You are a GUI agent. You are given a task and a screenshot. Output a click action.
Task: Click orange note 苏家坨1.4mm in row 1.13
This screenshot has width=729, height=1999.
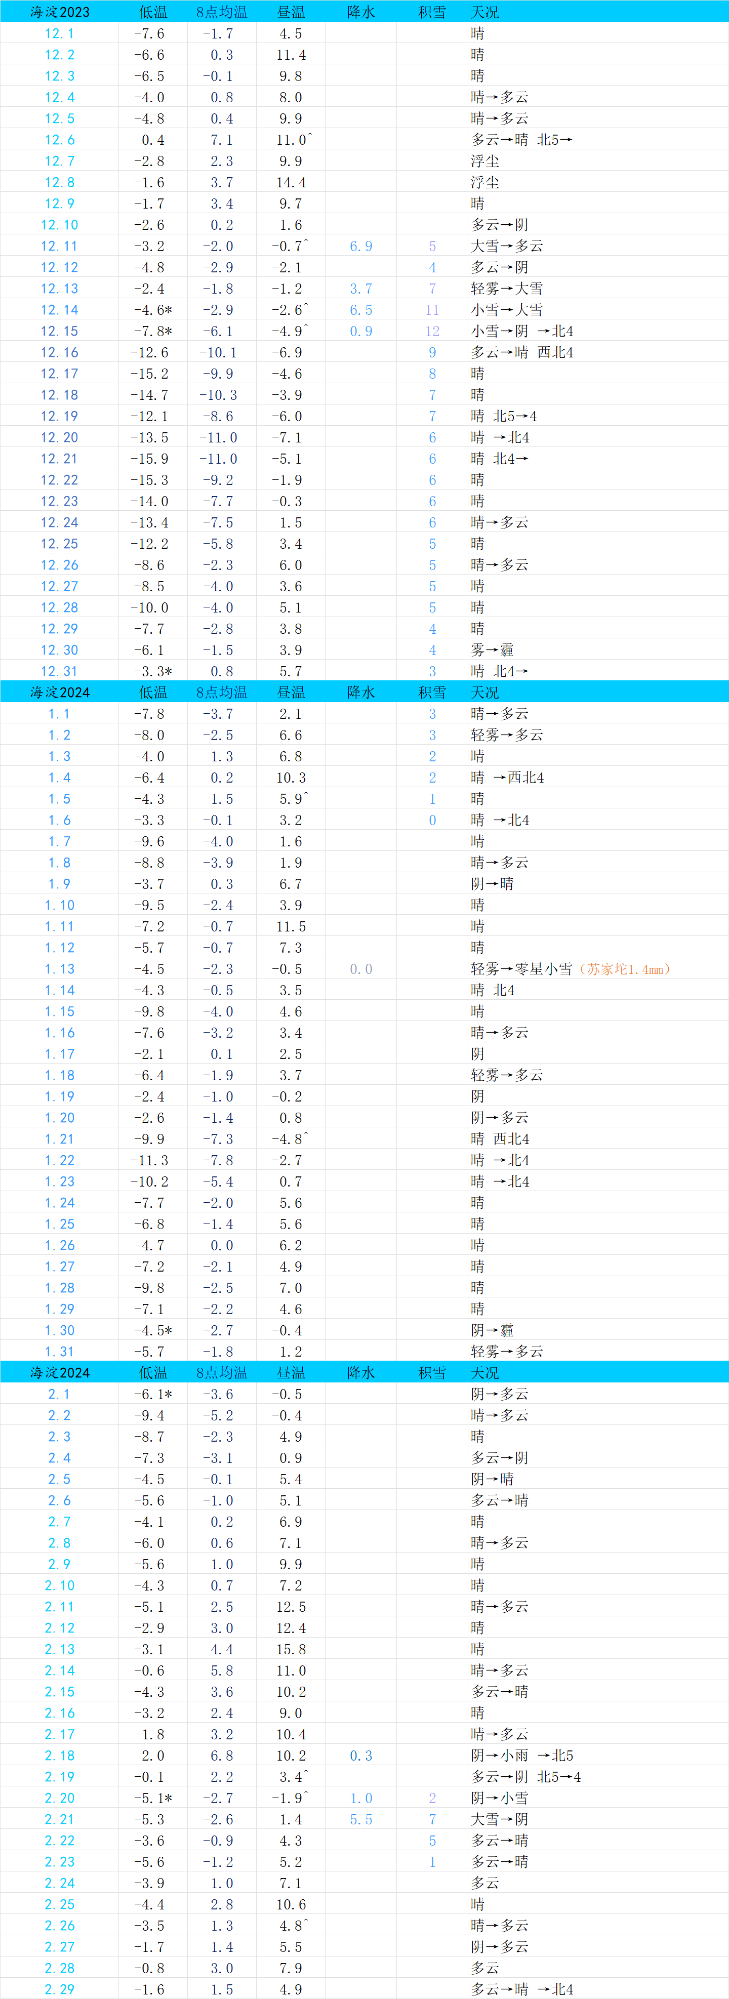point(625,969)
